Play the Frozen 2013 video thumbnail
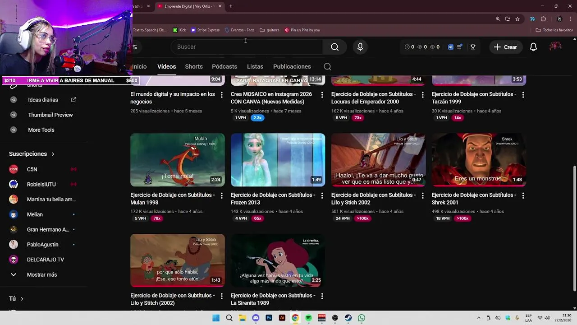Viewport: 577px width, 325px height. pyautogui.click(x=278, y=160)
